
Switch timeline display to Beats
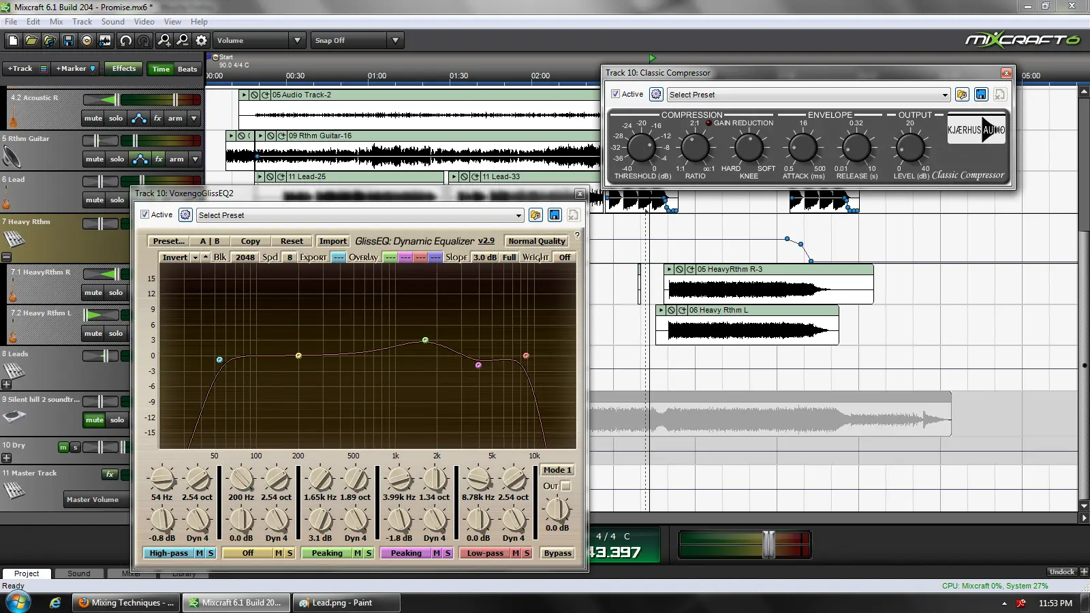187,69
